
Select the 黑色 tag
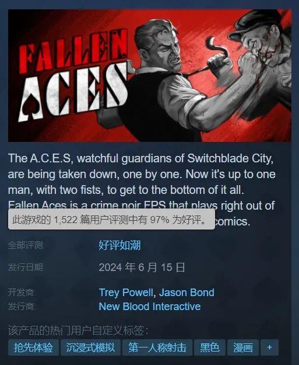pos(210,347)
